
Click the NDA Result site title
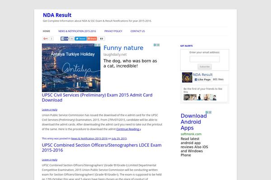57,15
